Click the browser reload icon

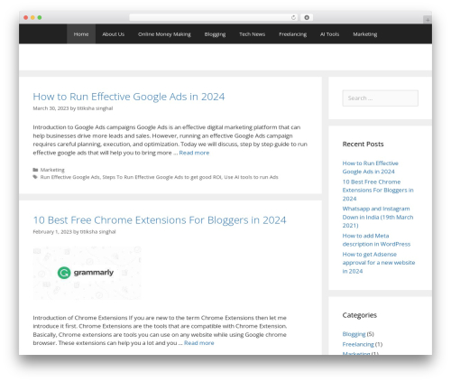click(293, 18)
